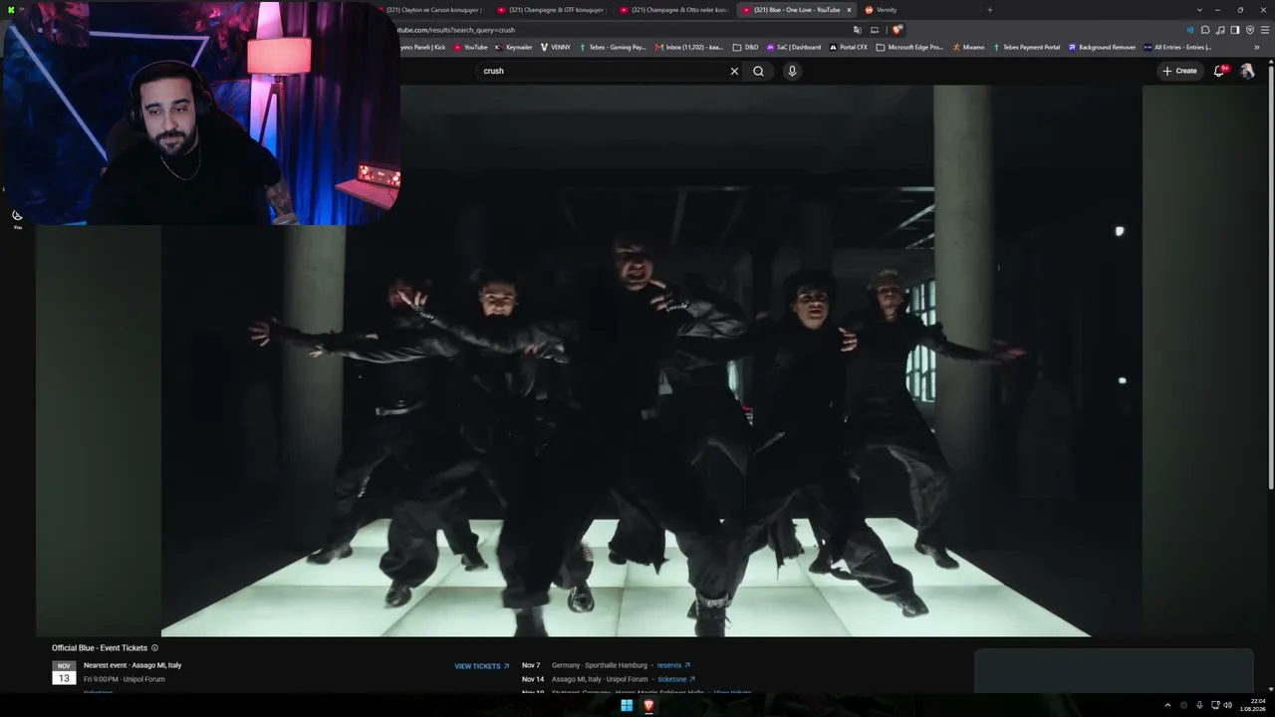Viewport: 1275px width, 717px height.
Task: Click the screen cast icon in address bar
Action: pyautogui.click(x=874, y=30)
